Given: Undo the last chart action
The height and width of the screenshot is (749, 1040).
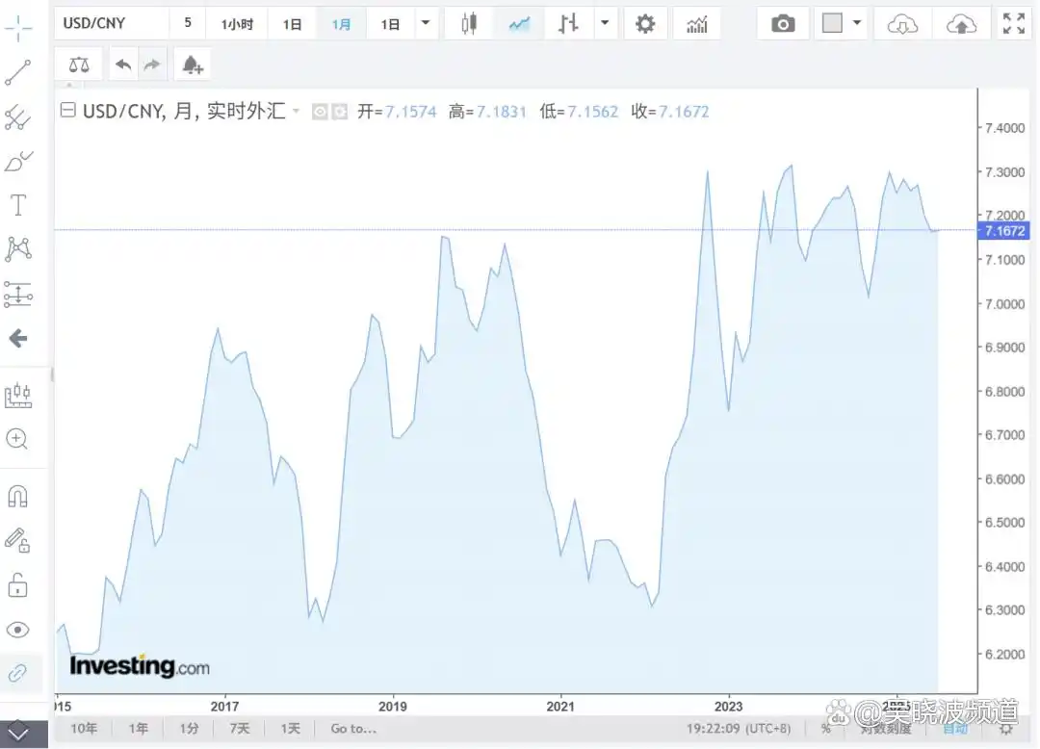Looking at the screenshot, I should tap(123, 65).
